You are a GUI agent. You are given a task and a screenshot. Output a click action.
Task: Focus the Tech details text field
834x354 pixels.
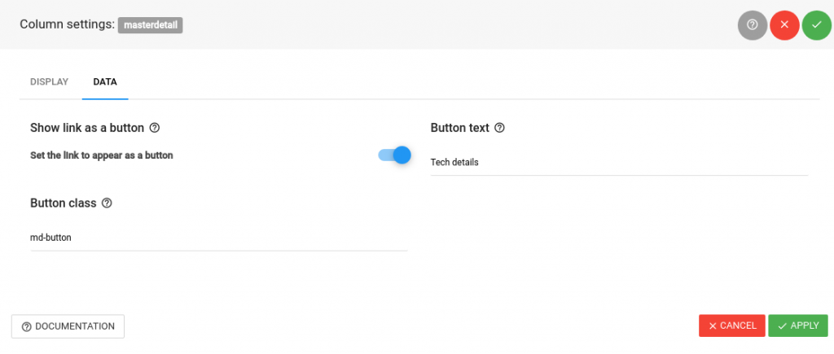coord(619,163)
